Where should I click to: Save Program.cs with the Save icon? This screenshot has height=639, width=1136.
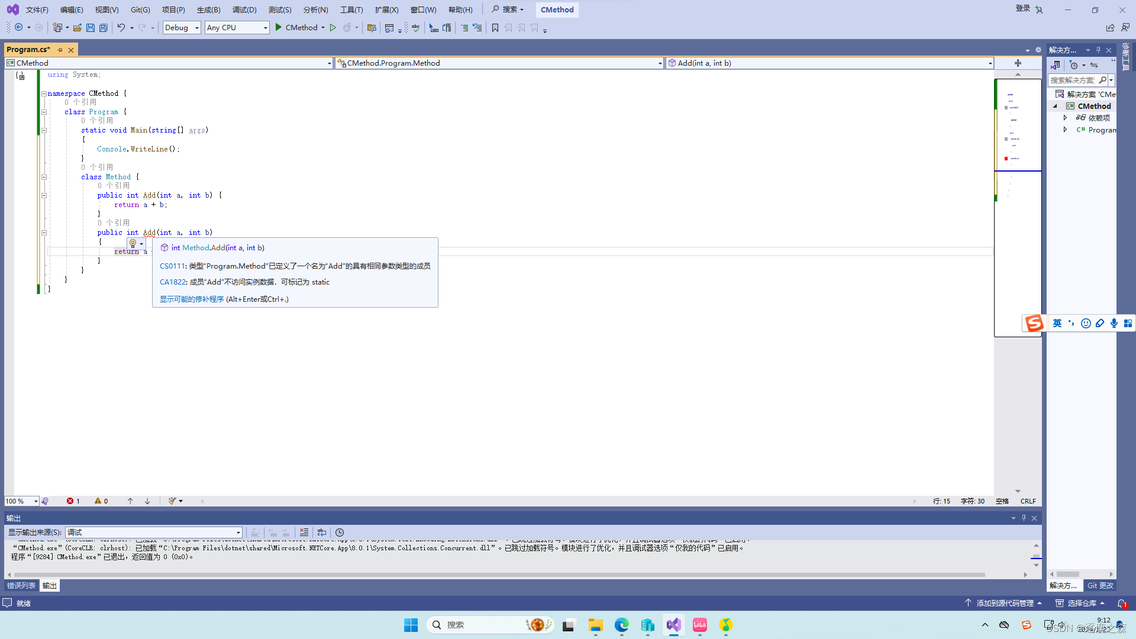(x=91, y=28)
